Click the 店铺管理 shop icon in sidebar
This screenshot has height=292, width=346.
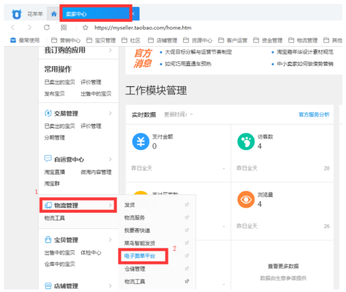[48, 286]
